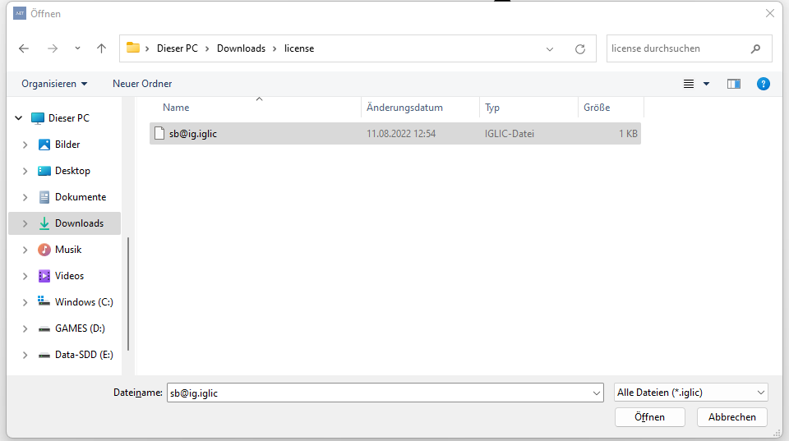The image size is (789, 441).
Task: Open the Downloads folder in sidebar
Action: [79, 223]
